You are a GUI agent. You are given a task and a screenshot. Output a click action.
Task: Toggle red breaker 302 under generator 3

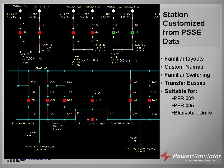(73, 33)
